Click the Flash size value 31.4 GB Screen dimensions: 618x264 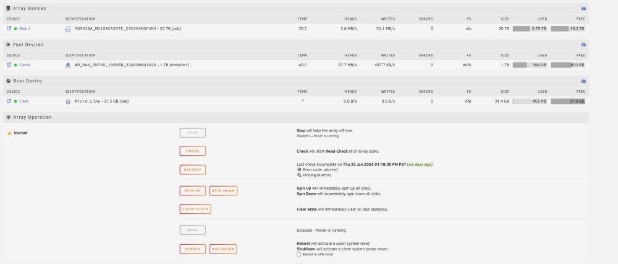pyautogui.click(x=502, y=101)
